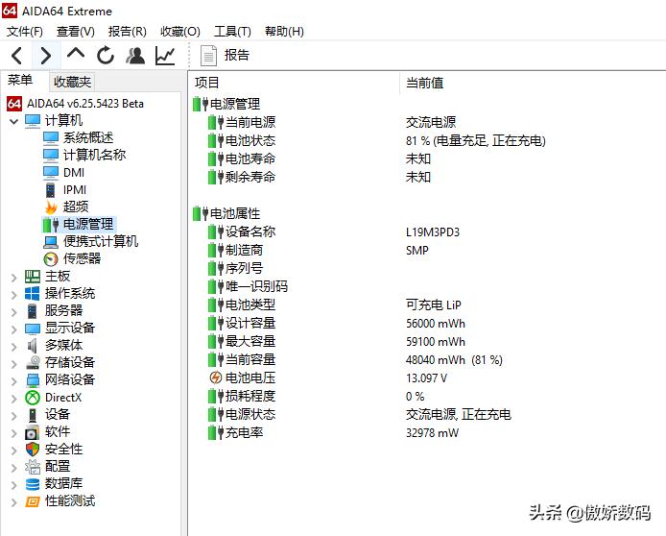Screen dimensions: 666x536
Task: Open the 查看(V) menu
Action: point(76,32)
